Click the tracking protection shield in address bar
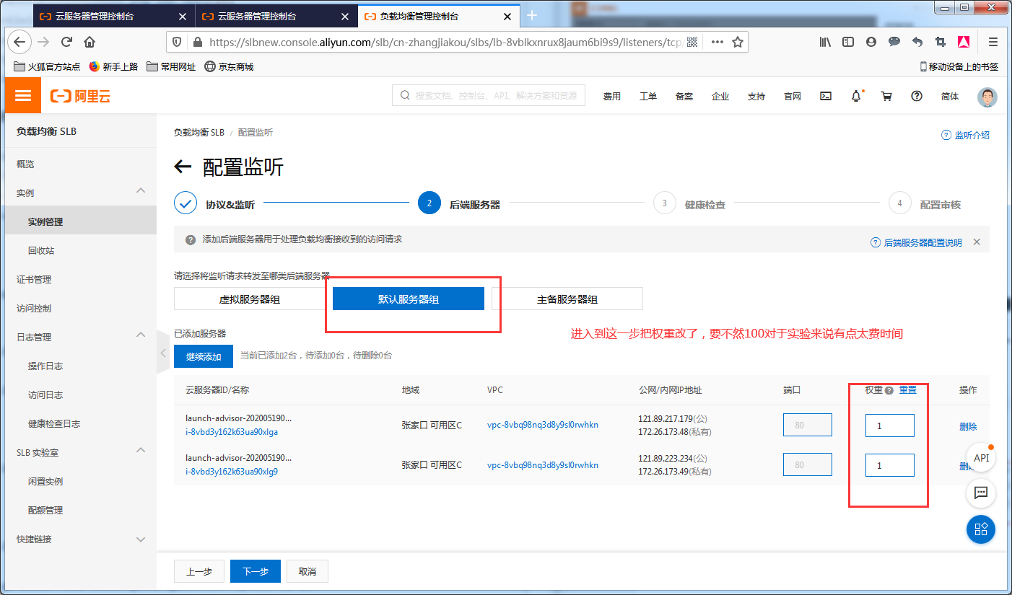The height and width of the screenshot is (595, 1012). click(x=175, y=41)
